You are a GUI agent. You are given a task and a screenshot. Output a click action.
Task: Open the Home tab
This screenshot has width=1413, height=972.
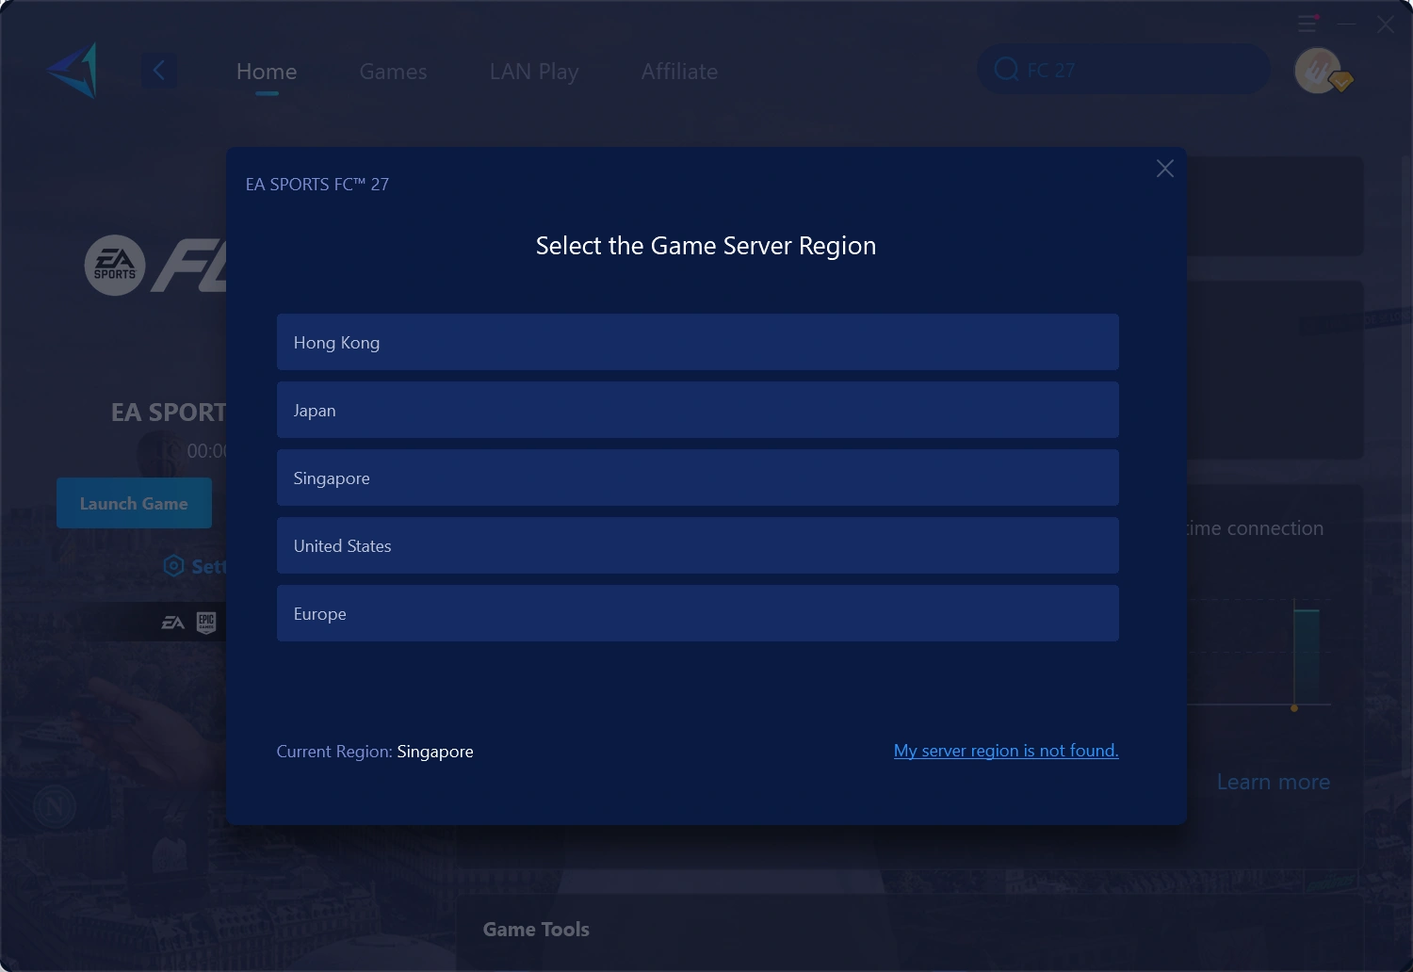[x=267, y=72]
